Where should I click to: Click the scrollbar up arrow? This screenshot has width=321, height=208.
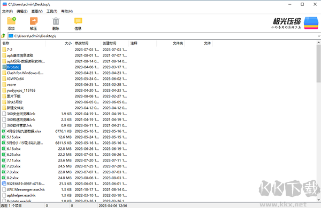click(318, 43)
